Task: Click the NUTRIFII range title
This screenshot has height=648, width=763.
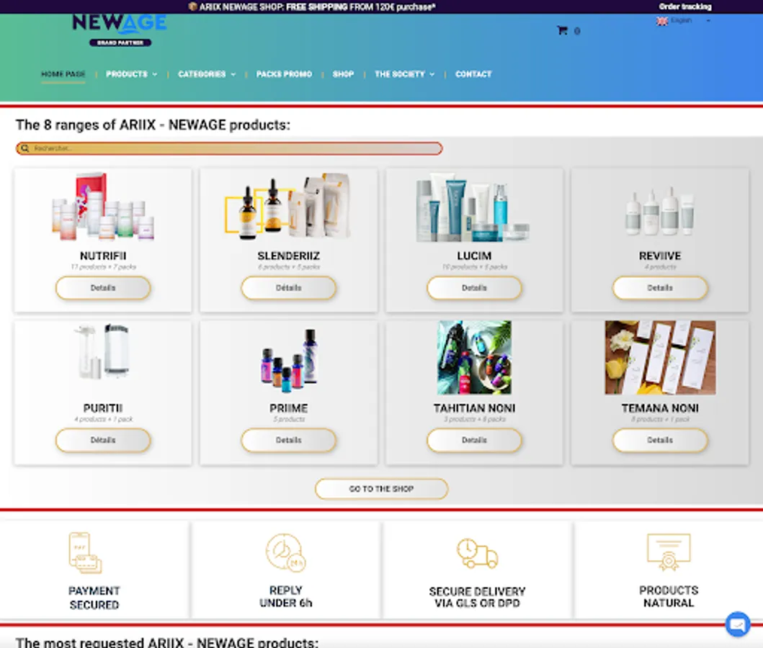Action: point(103,256)
